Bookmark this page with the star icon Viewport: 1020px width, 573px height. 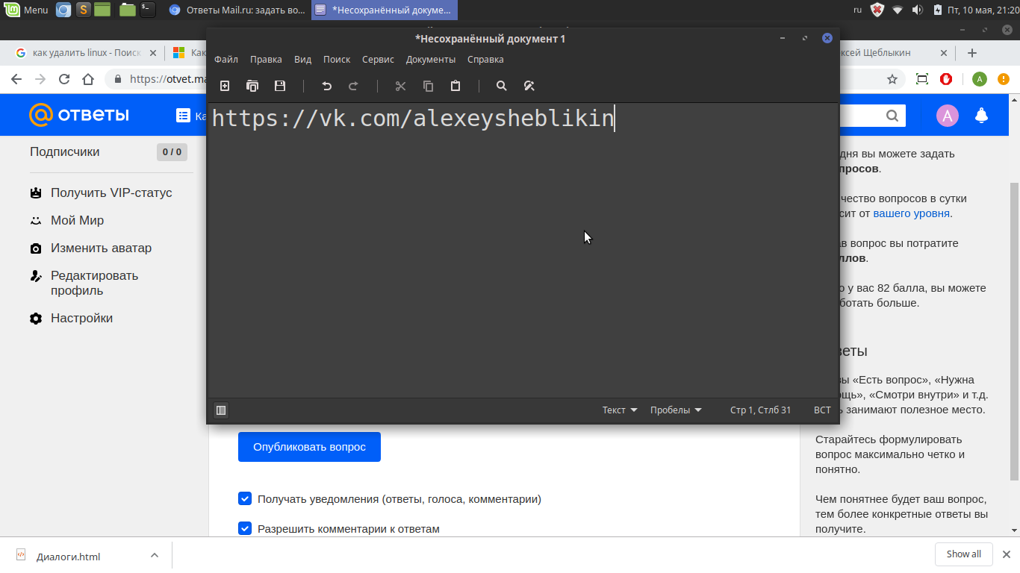(x=892, y=79)
